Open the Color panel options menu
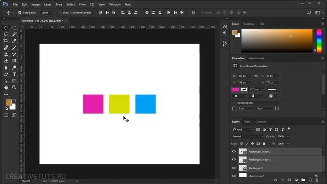Screen dimensions: 327x184 click(x=323, y=24)
